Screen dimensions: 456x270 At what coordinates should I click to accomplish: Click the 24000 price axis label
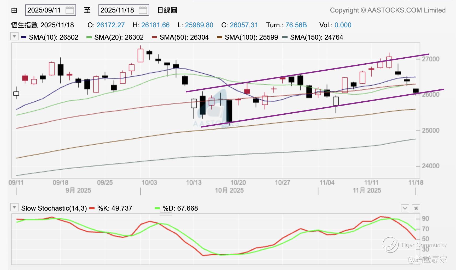click(x=431, y=166)
